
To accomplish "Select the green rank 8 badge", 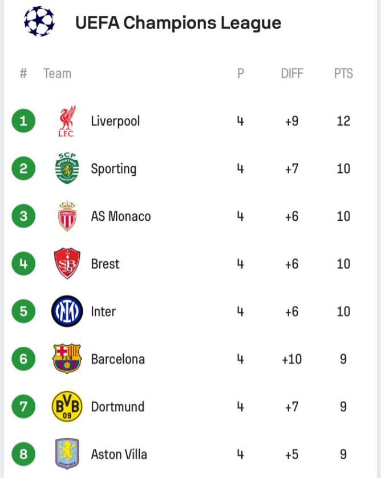I will (23, 454).
